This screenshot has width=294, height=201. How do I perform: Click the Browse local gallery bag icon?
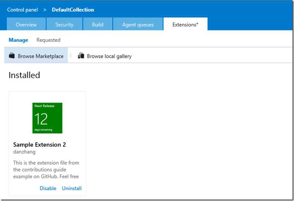click(x=81, y=56)
